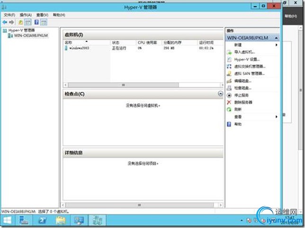Click the right arrow of virtual machine list scrollbar
The image size is (305, 228).
[x=222, y=85]
